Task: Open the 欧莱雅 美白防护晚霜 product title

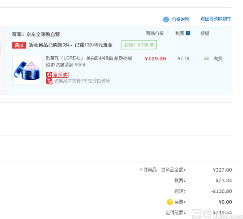Action: (x=89, y=62)
